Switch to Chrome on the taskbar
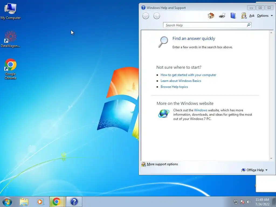276x207 pixels. [57, 202]
